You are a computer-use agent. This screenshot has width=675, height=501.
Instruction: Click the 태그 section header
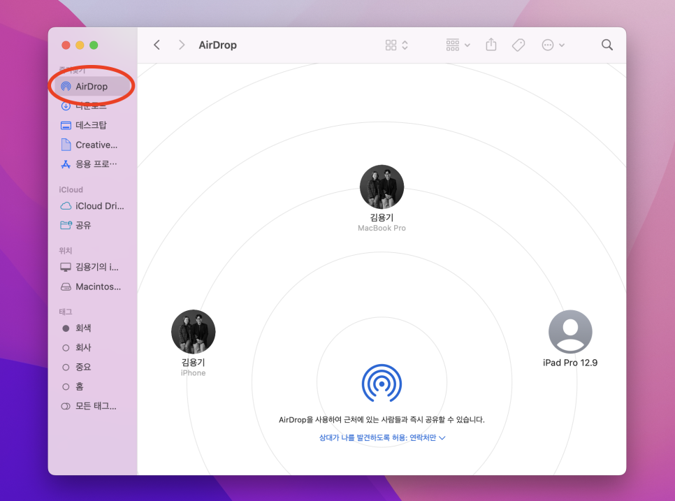pyautogui.click(x=66, y=312)
